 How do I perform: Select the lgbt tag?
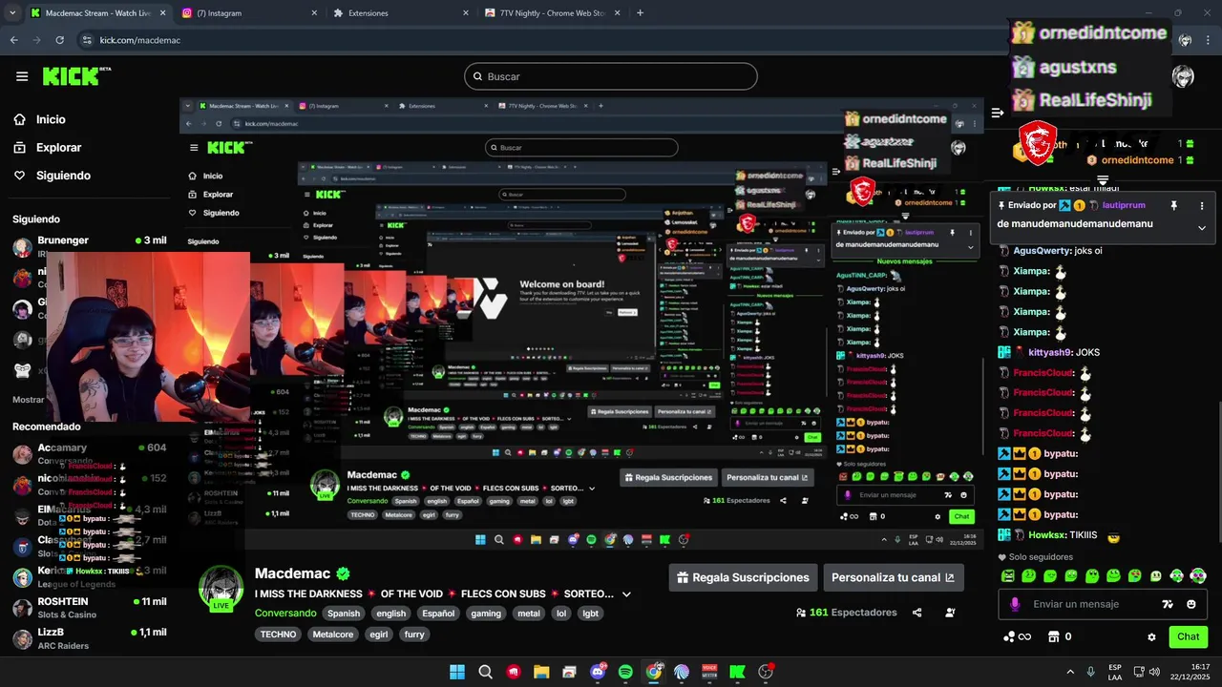[591, 614]
